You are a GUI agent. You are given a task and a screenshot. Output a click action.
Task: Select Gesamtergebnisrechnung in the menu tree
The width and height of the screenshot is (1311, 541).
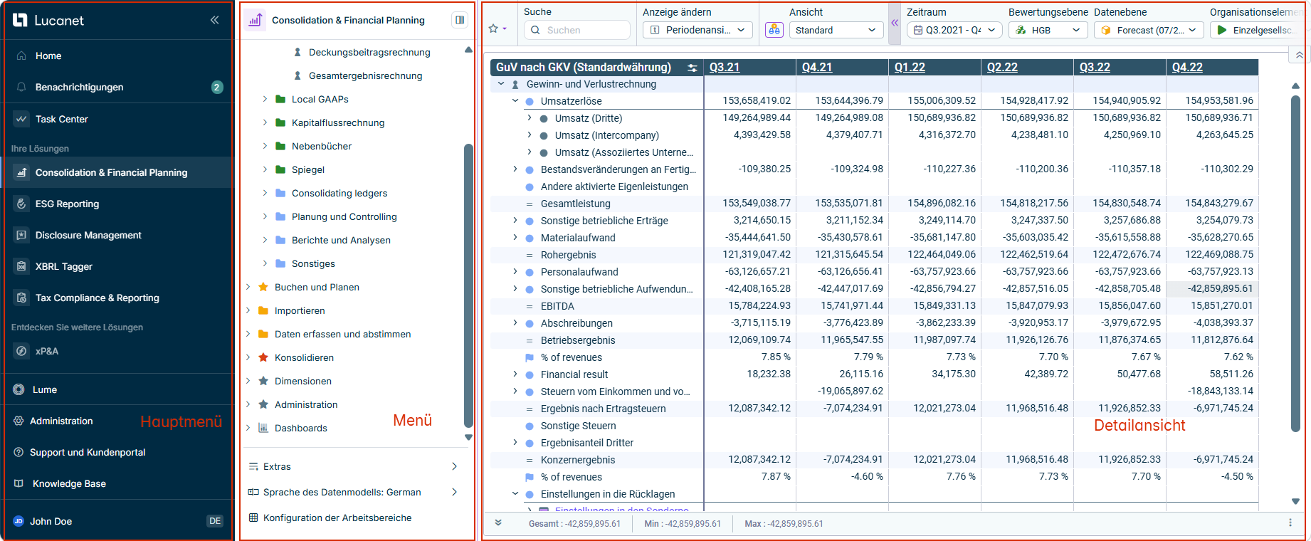pos(365,75)
